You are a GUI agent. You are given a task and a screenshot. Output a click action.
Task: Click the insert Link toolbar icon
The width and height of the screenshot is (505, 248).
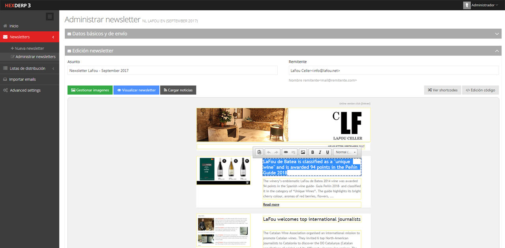286,152
